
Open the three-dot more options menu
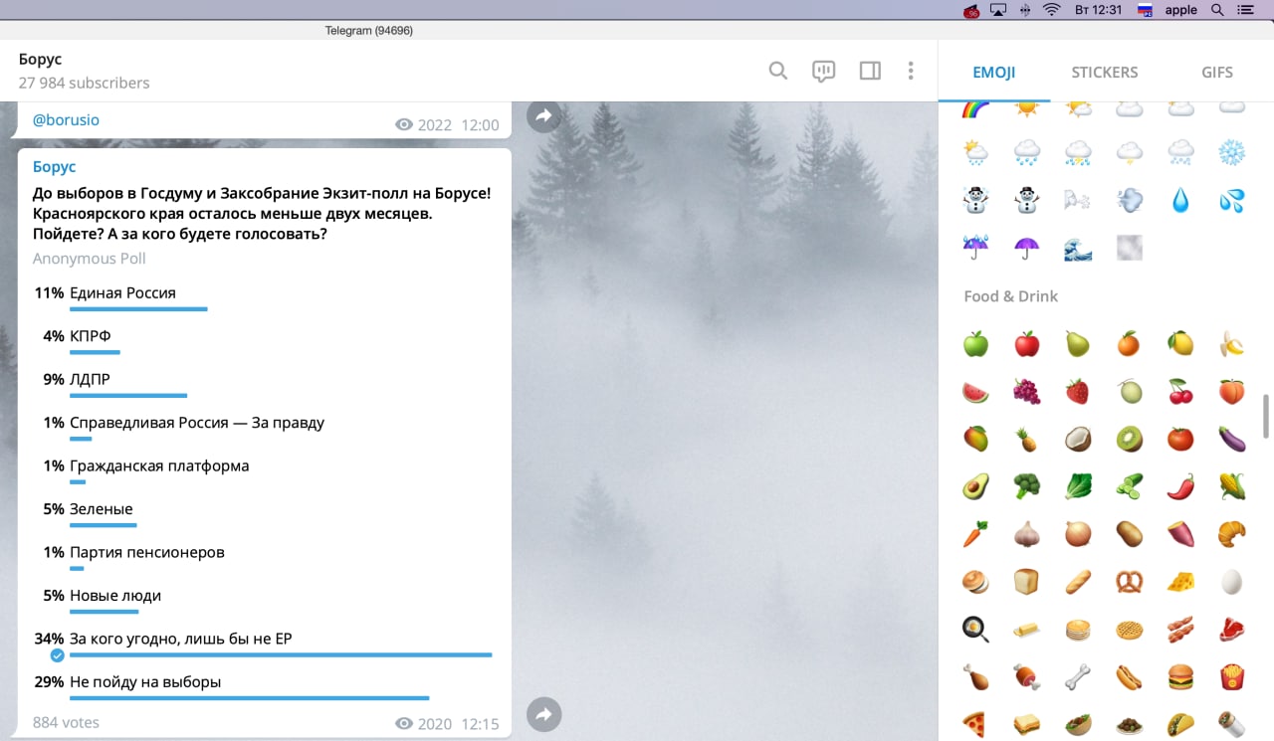[911, 71]
